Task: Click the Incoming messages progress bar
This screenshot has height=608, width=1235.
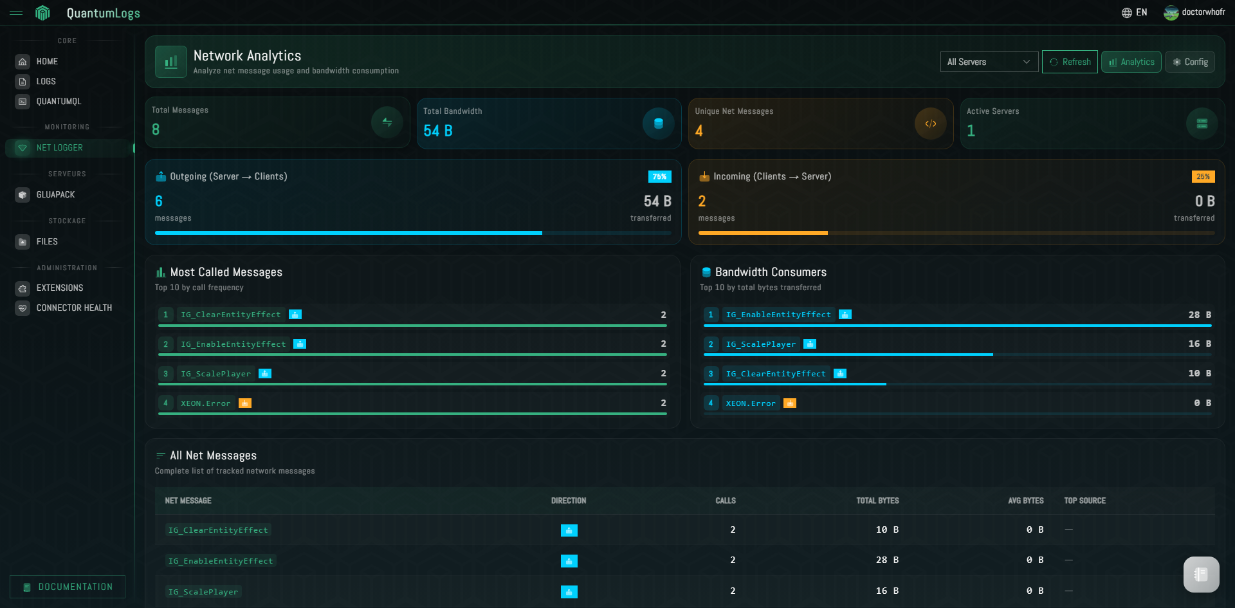Action: 956,233
